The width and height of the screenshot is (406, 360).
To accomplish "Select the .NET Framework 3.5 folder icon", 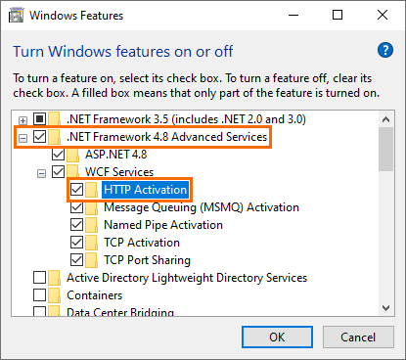I will point(54,119).
